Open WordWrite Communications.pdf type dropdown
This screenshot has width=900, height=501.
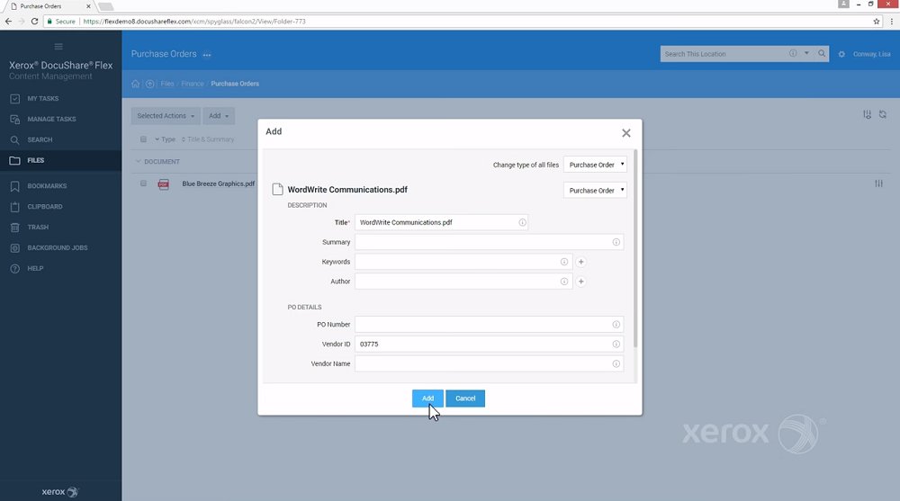(x=595, y=191)
